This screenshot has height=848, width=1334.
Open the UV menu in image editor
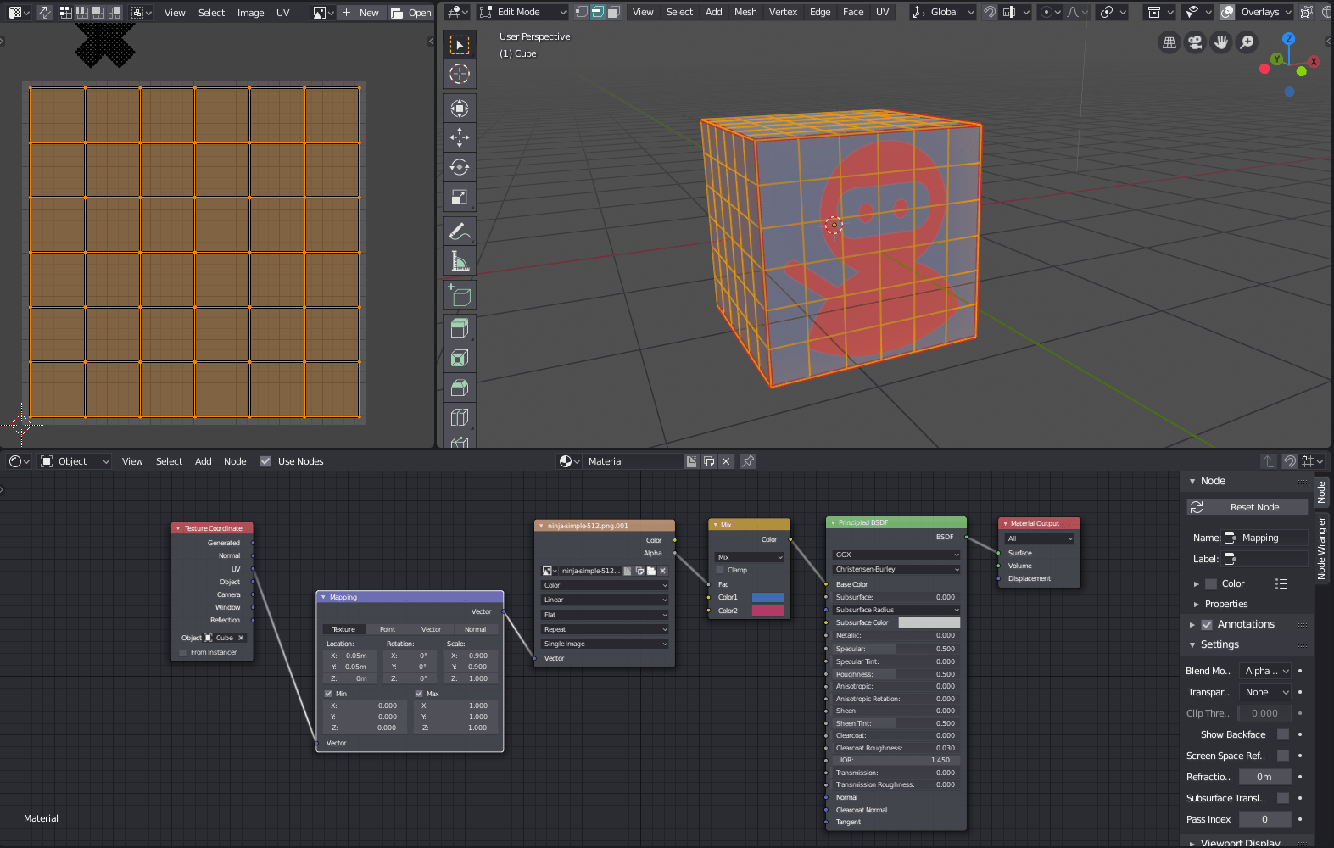click(x=283, y=13)
